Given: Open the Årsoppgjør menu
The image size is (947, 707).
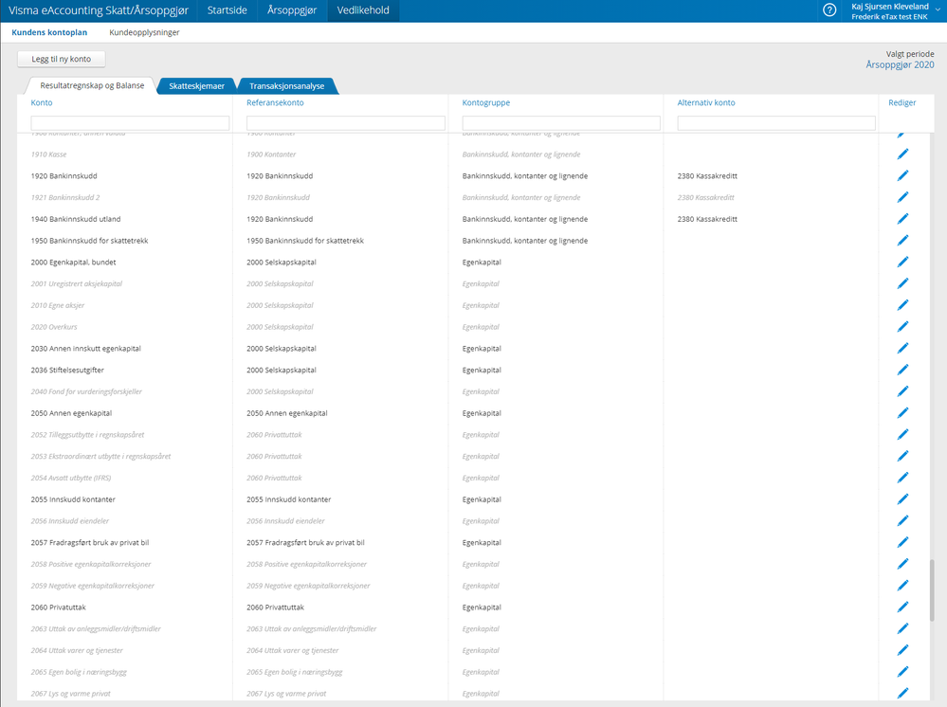Looking at the screenshot, I should tap(292, 10).
